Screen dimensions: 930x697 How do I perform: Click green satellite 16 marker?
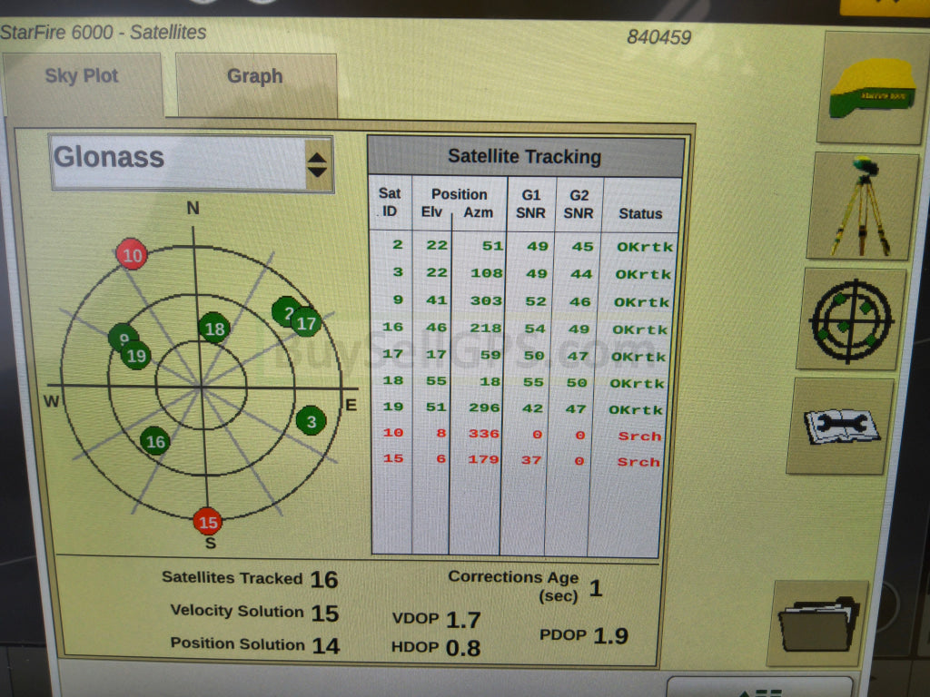coord(155,442)
